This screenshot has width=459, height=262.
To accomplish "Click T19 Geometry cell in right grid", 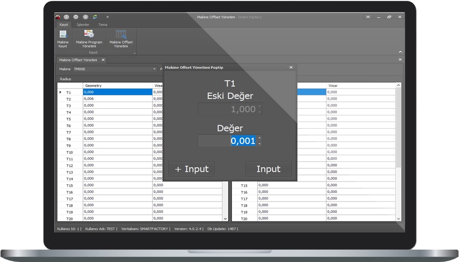I will click(292, 212).
